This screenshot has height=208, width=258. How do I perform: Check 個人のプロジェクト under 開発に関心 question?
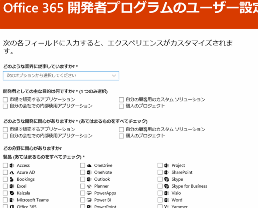point(121,136)
